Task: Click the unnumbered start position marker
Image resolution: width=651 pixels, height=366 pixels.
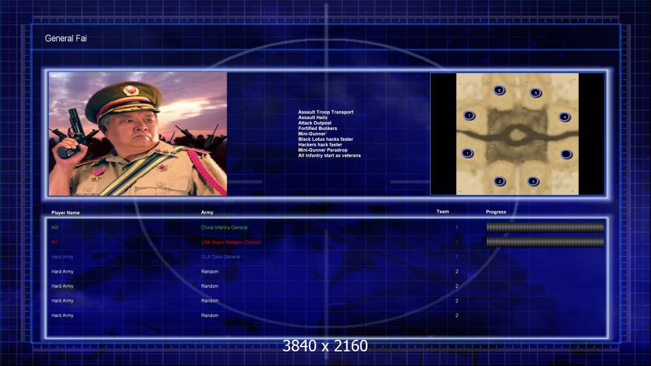Action: point(566,154)
